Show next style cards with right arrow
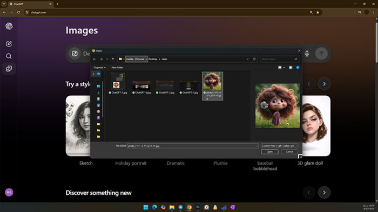The width and height of the screenshot is (378, 212). tap(324, 84)
